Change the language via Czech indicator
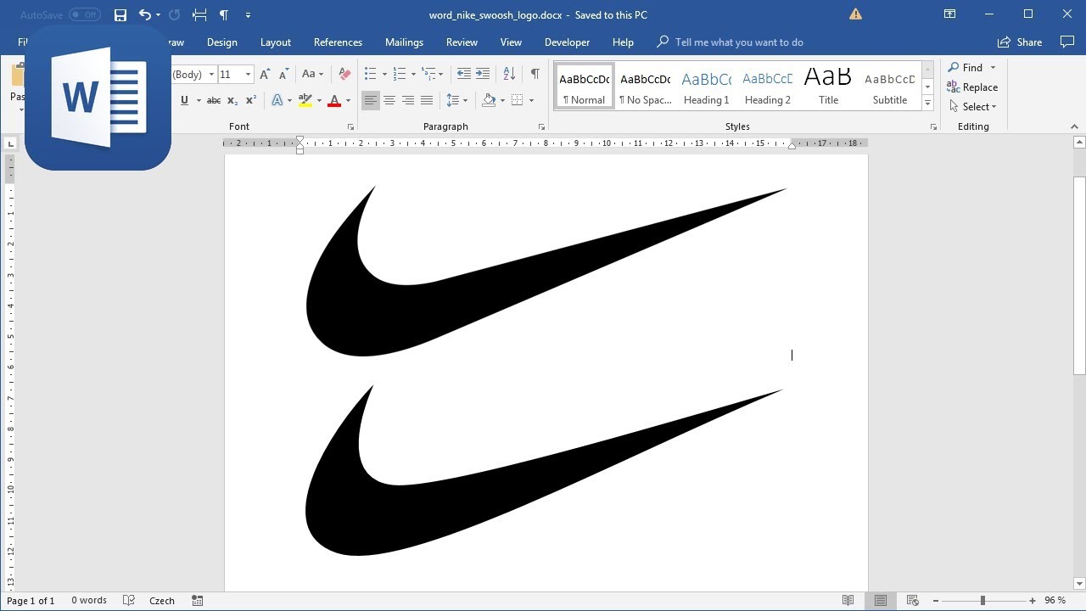Viewport: 1086px width, 611px height. tap(162, 600)
